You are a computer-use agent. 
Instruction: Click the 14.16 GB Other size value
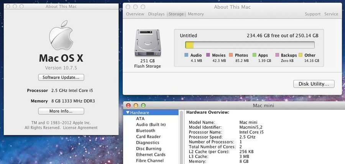coord(312,61)
